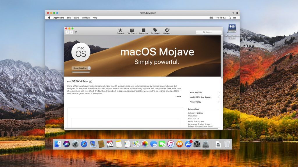This screenshot has width=298, height=167.
Task: Open Safari from the Dock
Action: (x=84, y=144)
